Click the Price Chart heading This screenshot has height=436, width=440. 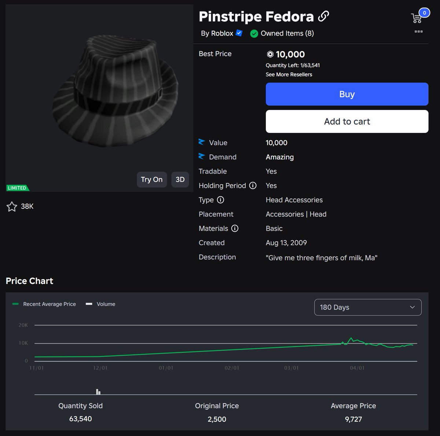(x=29, y=281)
